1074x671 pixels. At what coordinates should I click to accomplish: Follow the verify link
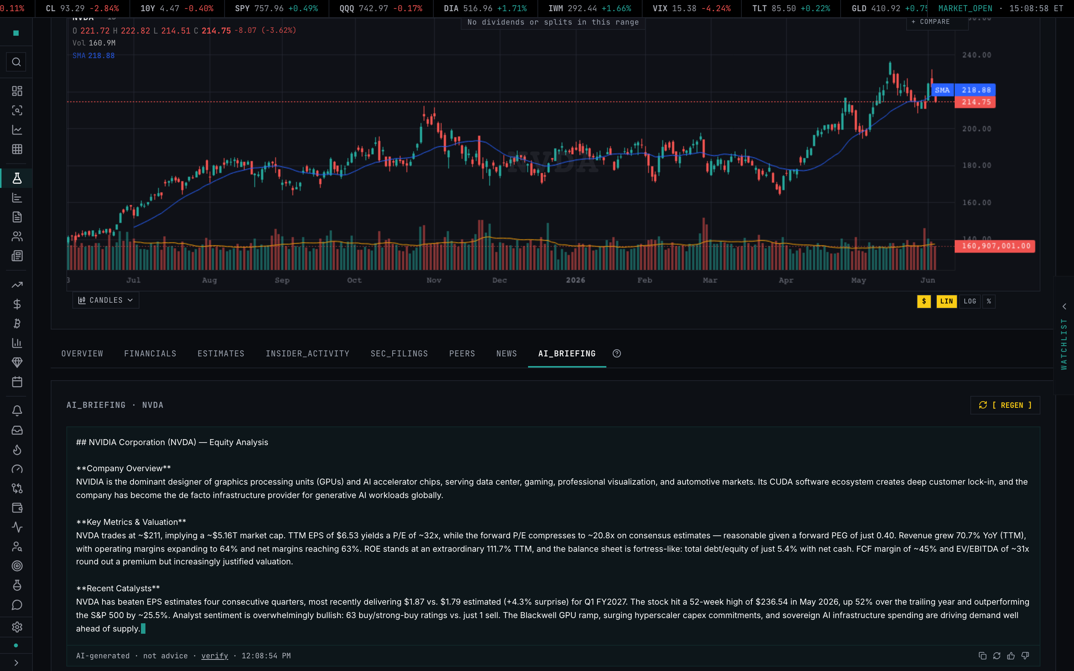214,656
